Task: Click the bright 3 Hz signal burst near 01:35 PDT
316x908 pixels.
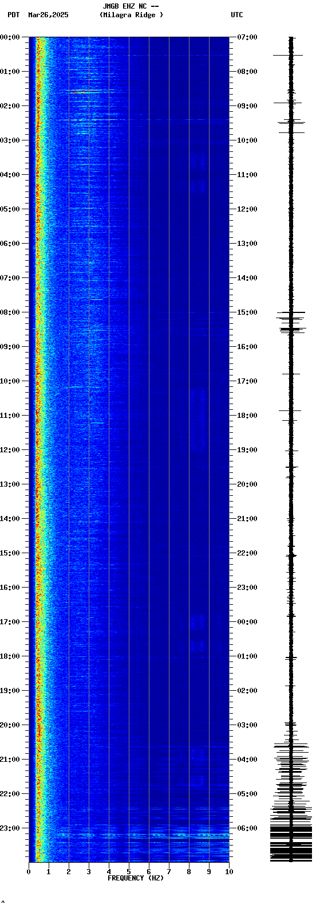Action: point(80,92)
